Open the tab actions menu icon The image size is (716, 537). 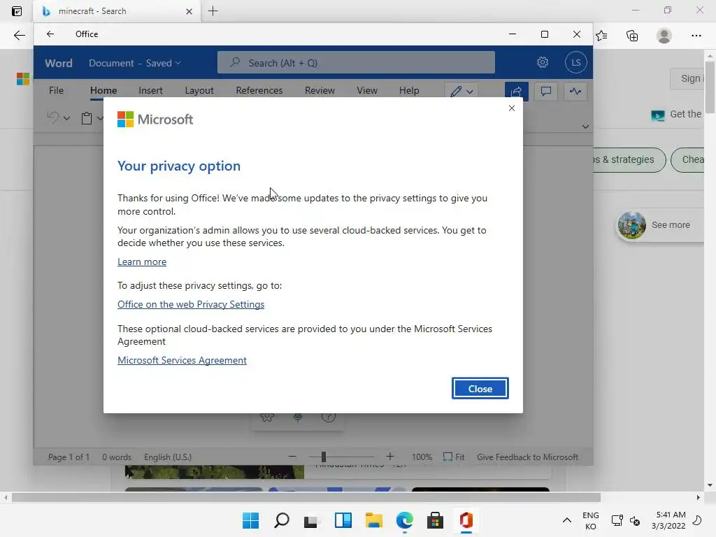(17, 11)
